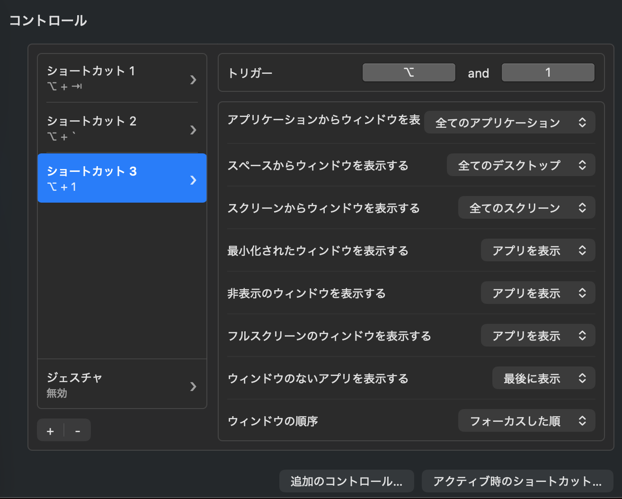Image resolution: width=622 pixels, height=499 pixels.
Task: Select ショートカット 2 in the list
Action: tap(114, 128)
